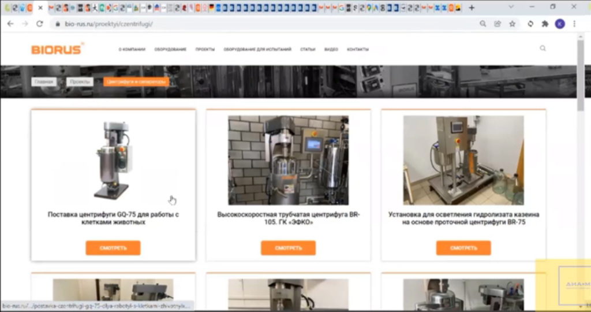
Task: Expand the tab search chevron in title bar
Action: pos(512,8)
